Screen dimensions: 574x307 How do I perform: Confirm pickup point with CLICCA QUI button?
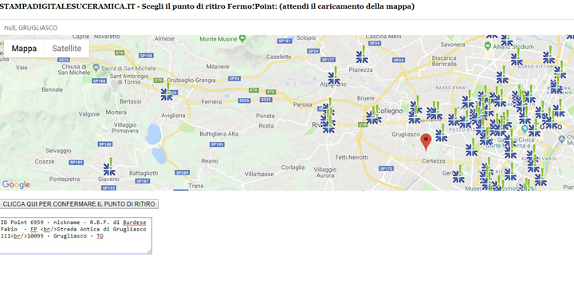coord(79,204)
